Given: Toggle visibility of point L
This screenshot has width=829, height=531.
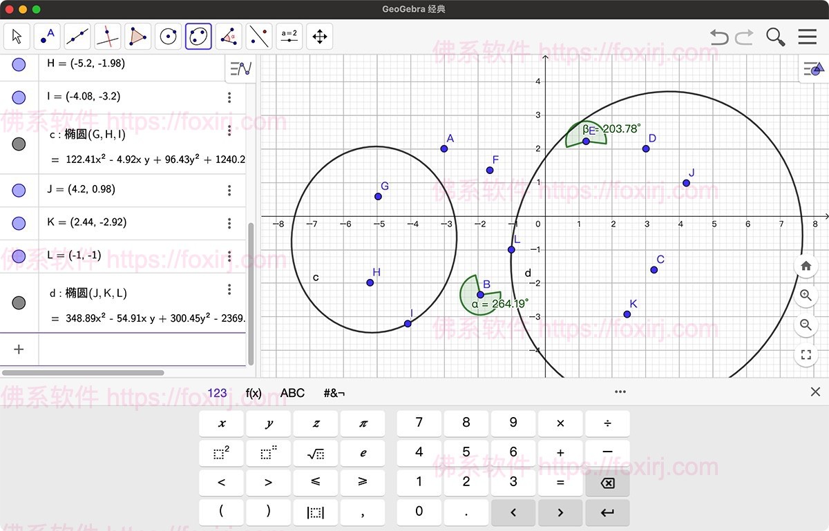Looking at the screenshot, I should click(19, 255).
